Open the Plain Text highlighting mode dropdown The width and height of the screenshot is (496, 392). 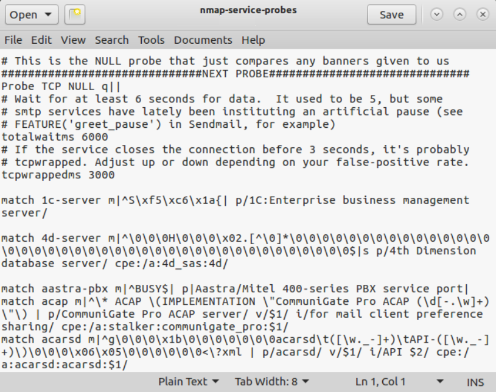[x=189, y=380]
